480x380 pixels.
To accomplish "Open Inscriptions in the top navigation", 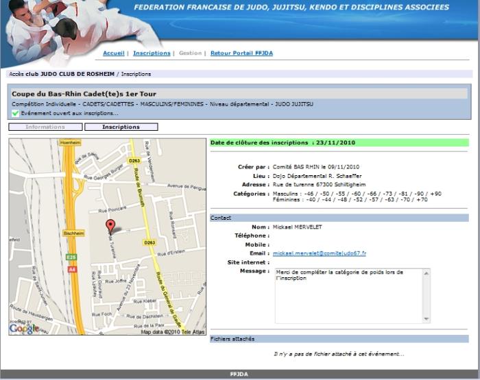I will (x=152, y=53).
